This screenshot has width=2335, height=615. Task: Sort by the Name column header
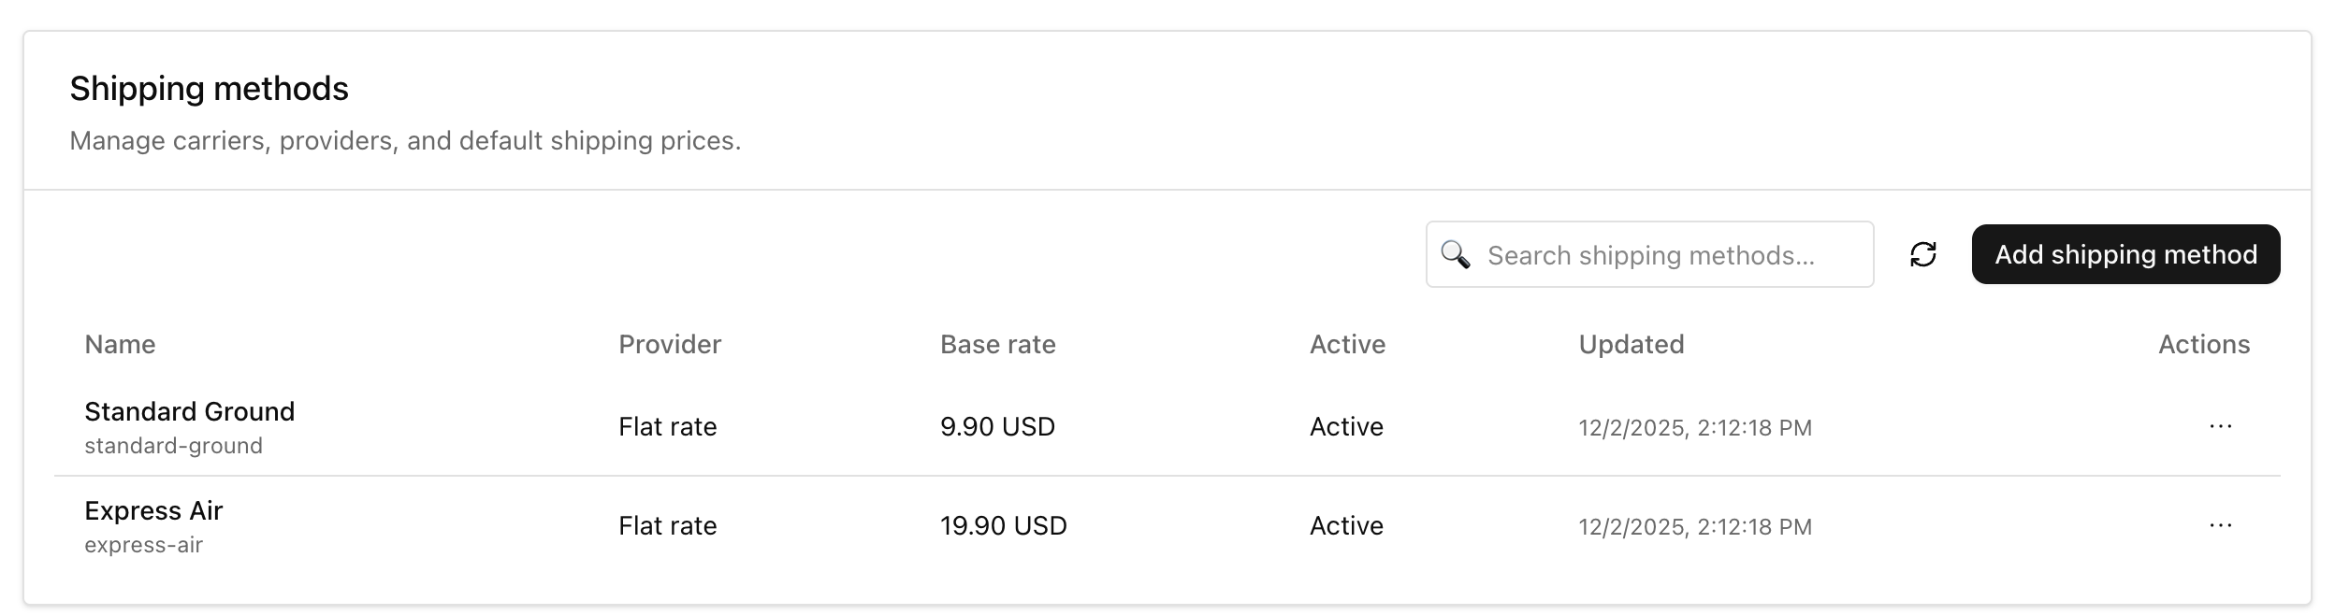coord(120,344)
